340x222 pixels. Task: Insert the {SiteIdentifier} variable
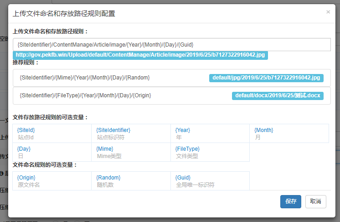[x=113, y=130]
